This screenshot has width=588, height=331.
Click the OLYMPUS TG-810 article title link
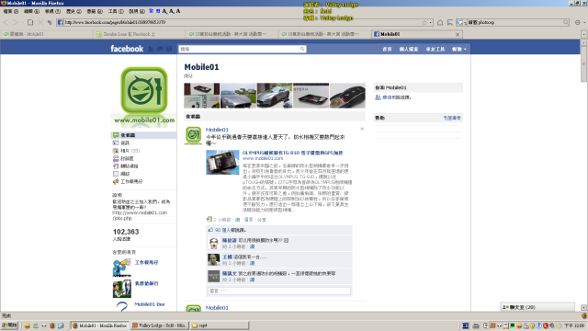[292, 153]
